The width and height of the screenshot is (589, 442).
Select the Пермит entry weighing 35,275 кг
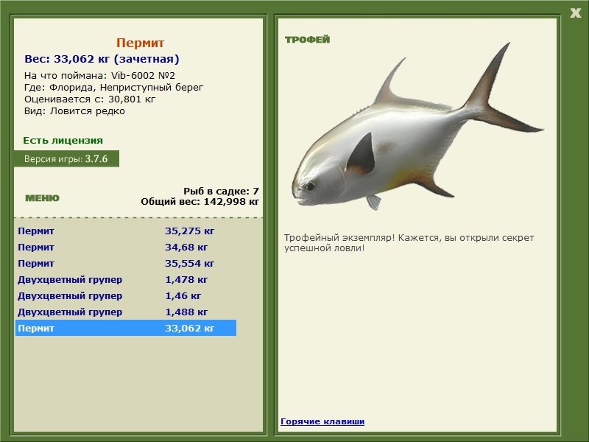point(125,231)
